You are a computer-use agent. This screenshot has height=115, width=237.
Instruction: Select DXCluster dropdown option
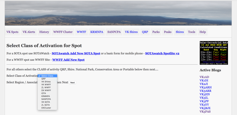tap(46, 108)
